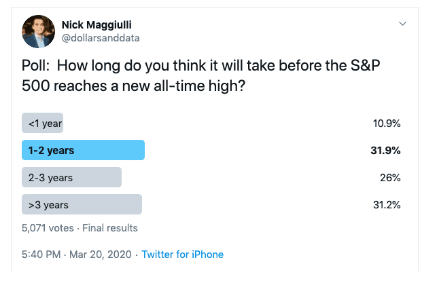
Task: Open the @dollarsanddata handle
Action: (x=101, y=38)
